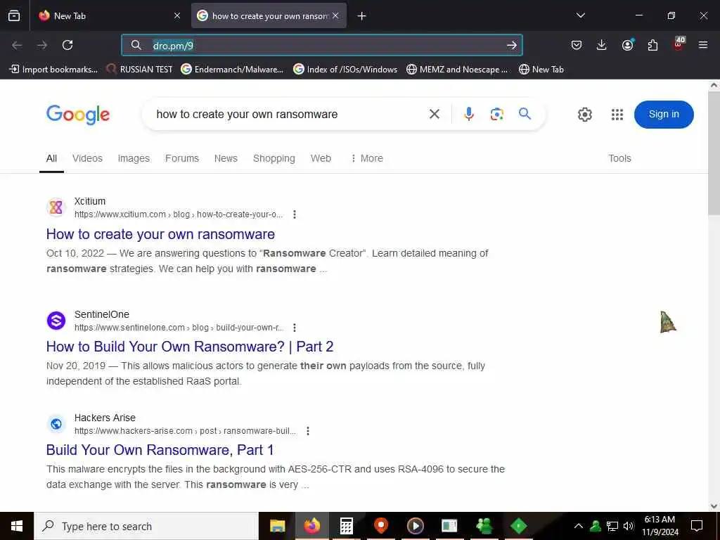The image size is (720, 540).
Task: Open Save to Pocket icon
Action: (577, 45)
